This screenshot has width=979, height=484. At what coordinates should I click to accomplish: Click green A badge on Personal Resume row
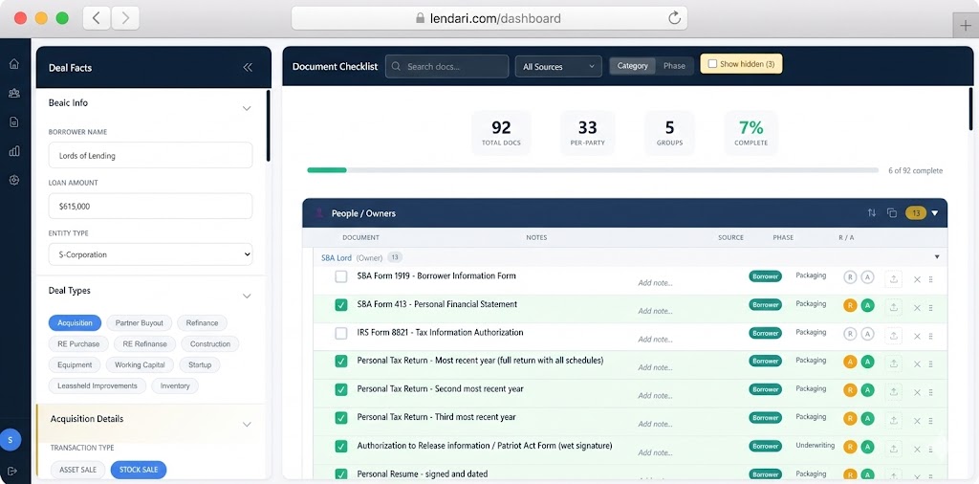pyautogui.click(x=867, y=474)
